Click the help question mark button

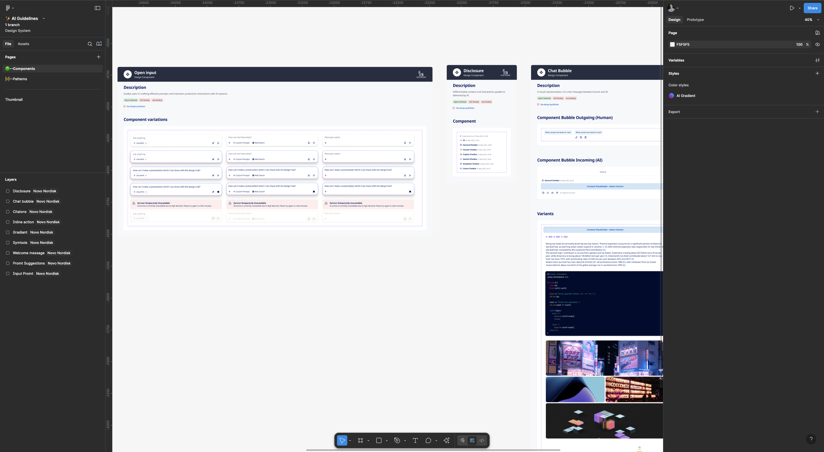pyautogui.click(x=811, y=439)
